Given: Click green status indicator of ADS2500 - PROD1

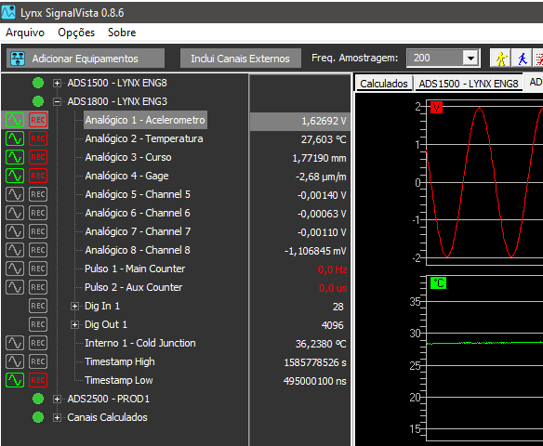Looking at the screenshot, I should click(38, 399).
